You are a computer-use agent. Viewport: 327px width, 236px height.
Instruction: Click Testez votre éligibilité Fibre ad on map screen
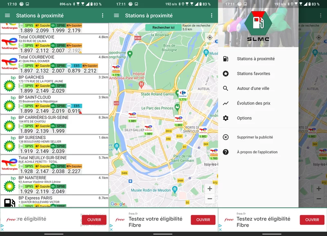[155, 222]
